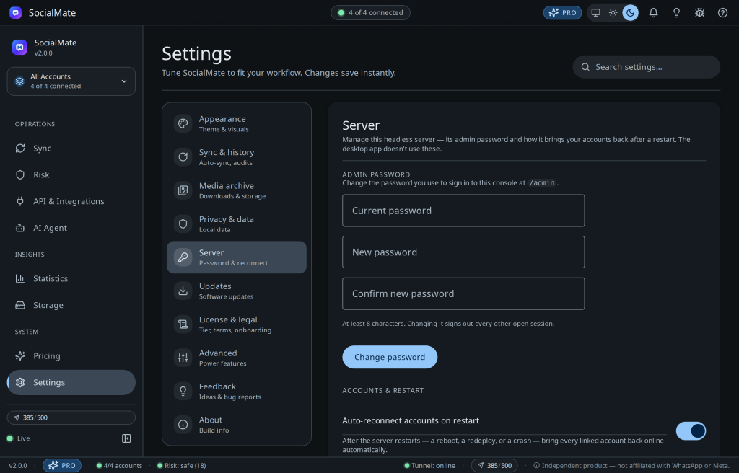
Task: Open Pricing in the sidebar
Action: tap(71, 355)
